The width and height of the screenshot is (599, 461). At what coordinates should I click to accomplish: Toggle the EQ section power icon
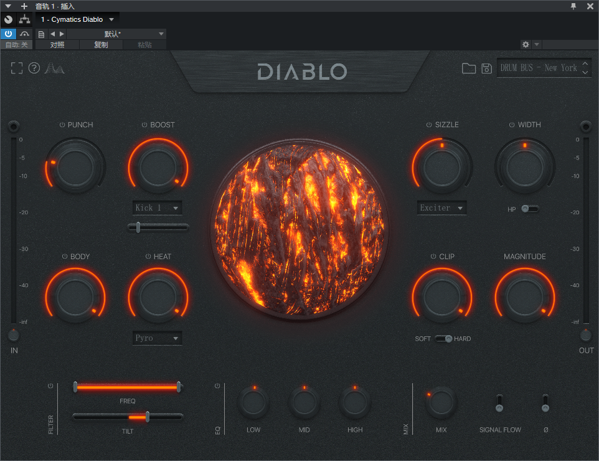217,386
